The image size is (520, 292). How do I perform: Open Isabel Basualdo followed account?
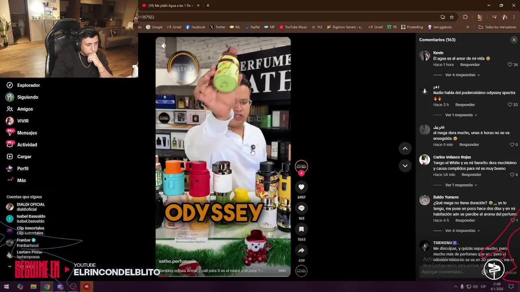click(x=26, y=219)
